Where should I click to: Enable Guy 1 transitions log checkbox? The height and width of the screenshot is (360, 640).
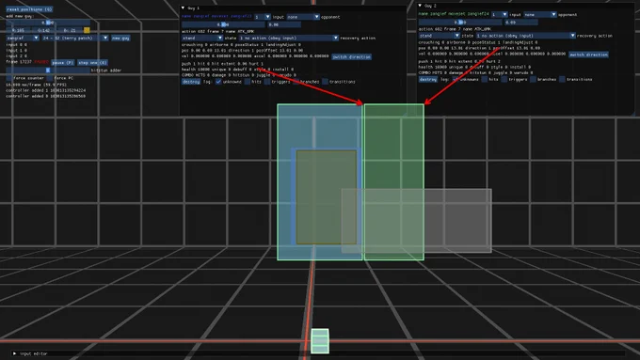click(326, 82)
